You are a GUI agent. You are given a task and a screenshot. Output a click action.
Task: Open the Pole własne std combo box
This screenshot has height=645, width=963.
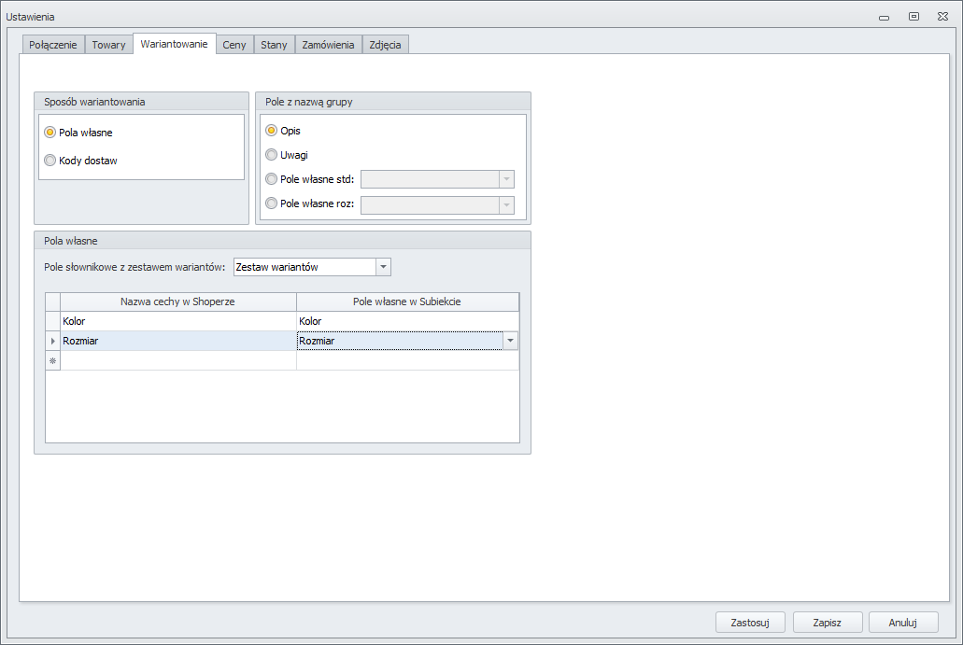[437, 179]
